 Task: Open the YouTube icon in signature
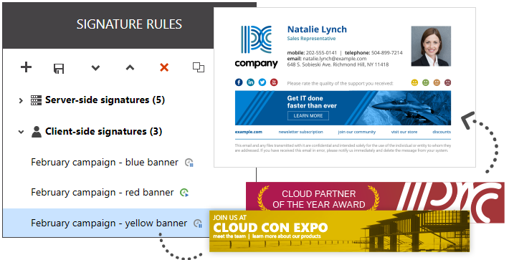tap(274, 82)
